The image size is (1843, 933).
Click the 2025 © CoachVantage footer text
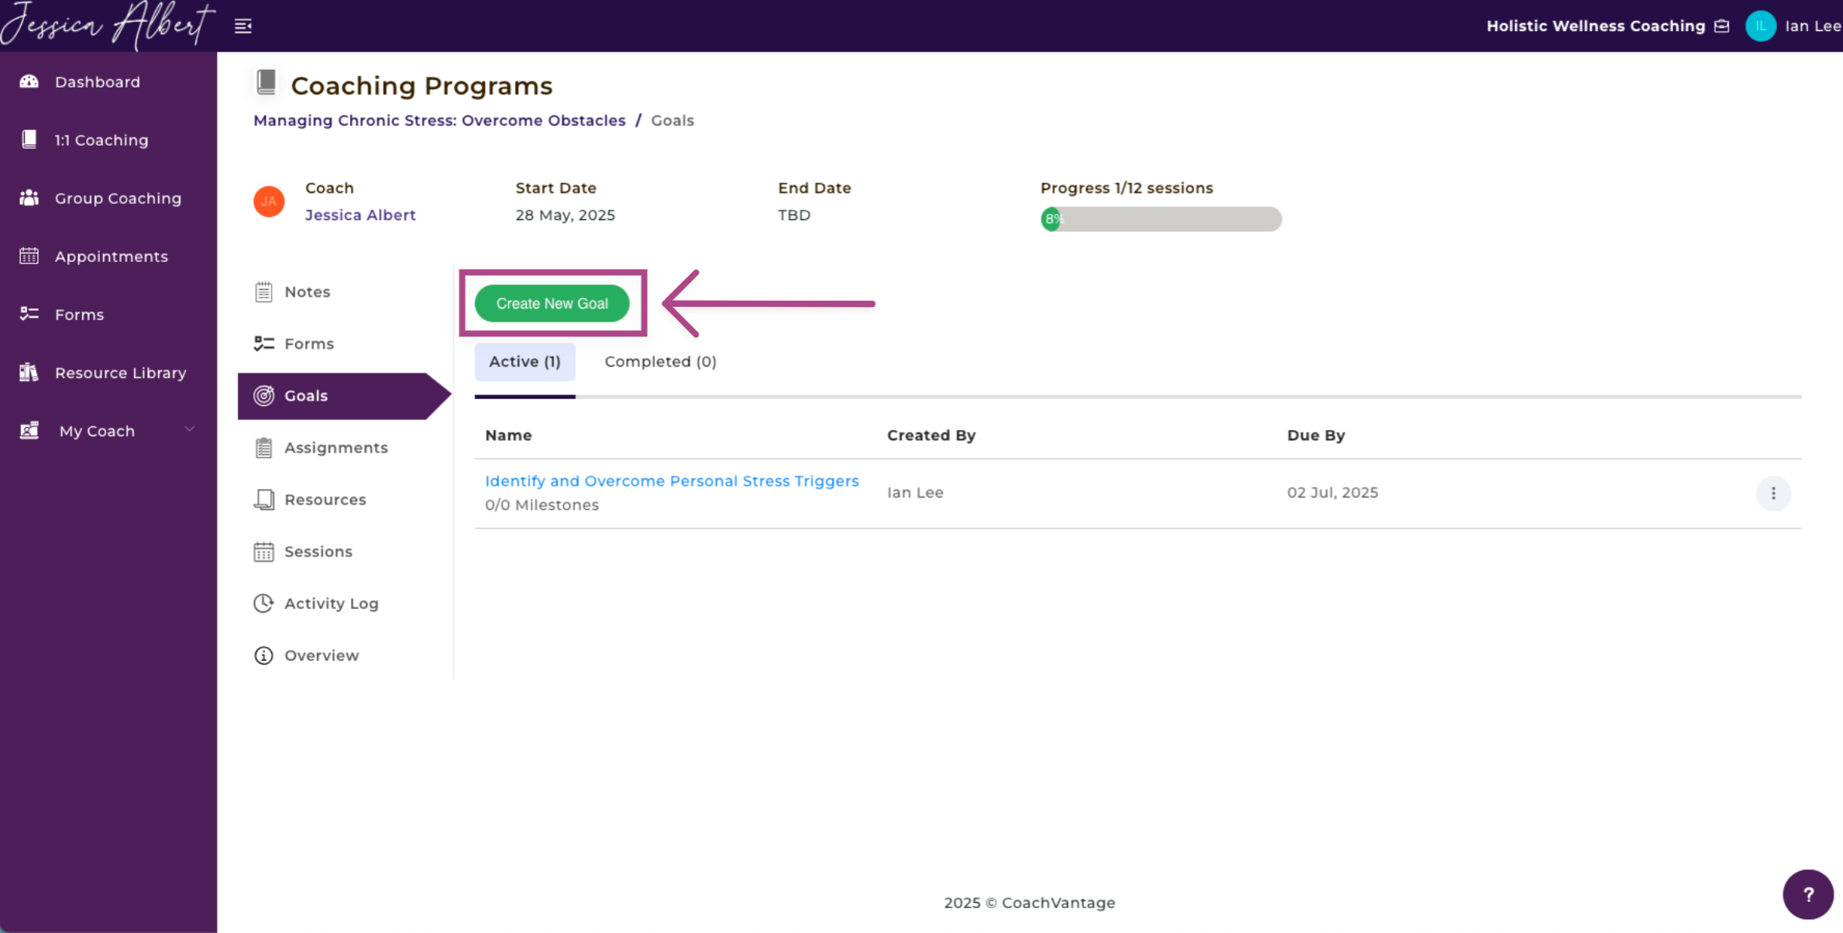(1030, 902)
